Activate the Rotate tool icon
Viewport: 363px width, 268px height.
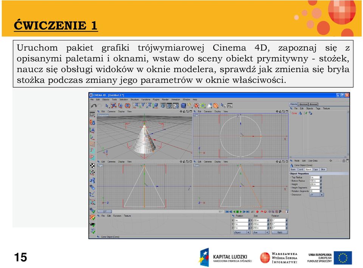[x=127, y=106]
